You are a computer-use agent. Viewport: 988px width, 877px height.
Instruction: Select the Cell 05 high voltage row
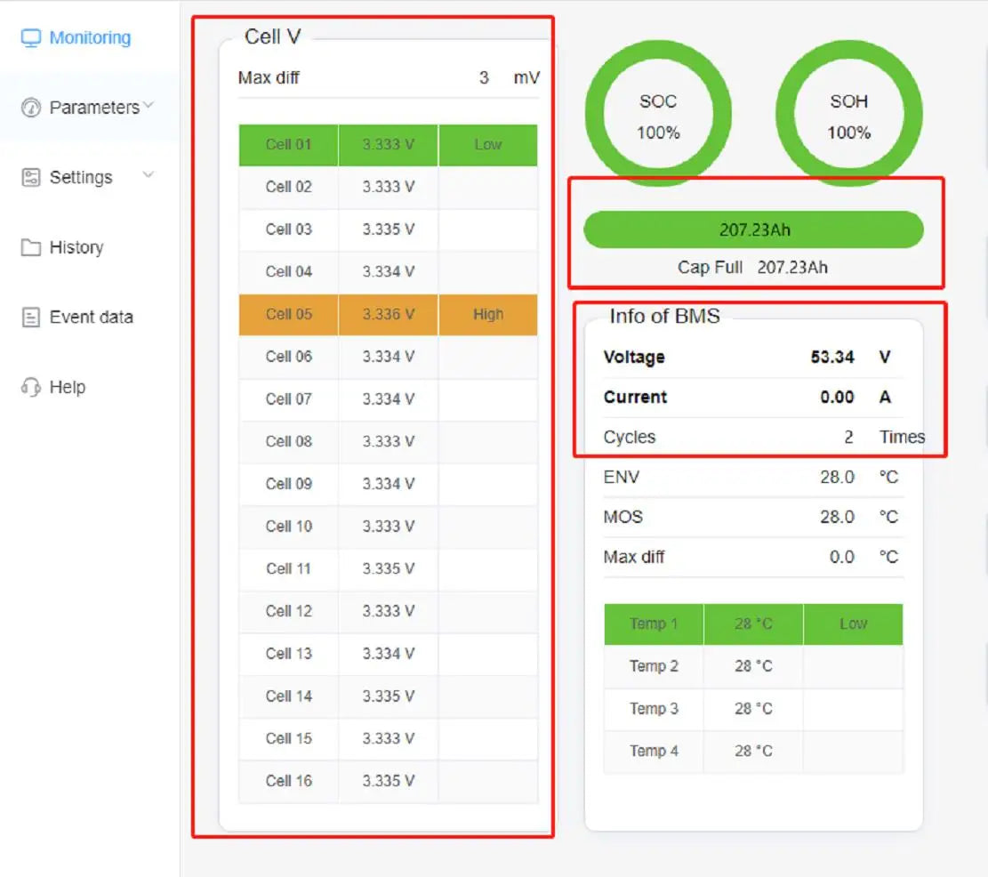point(388,315)
